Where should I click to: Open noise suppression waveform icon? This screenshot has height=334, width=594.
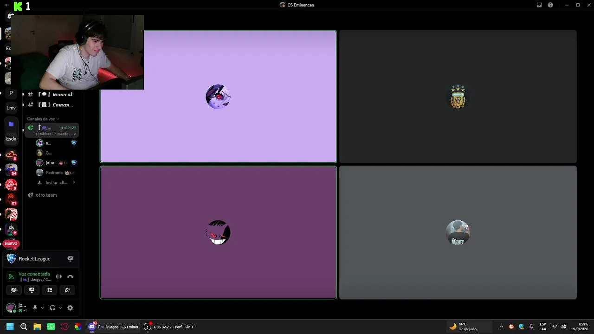[x=59, y=276]
